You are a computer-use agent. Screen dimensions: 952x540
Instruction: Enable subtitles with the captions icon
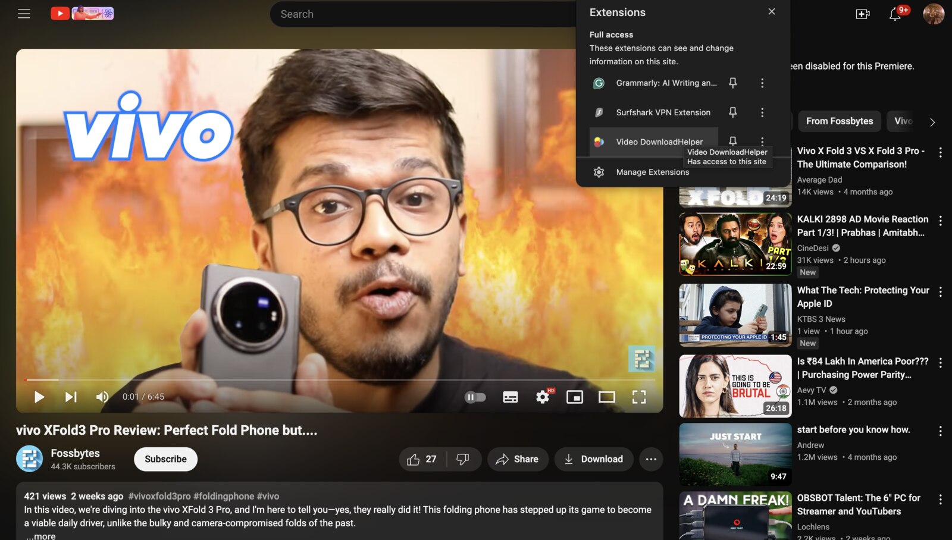tap(511, 397)
